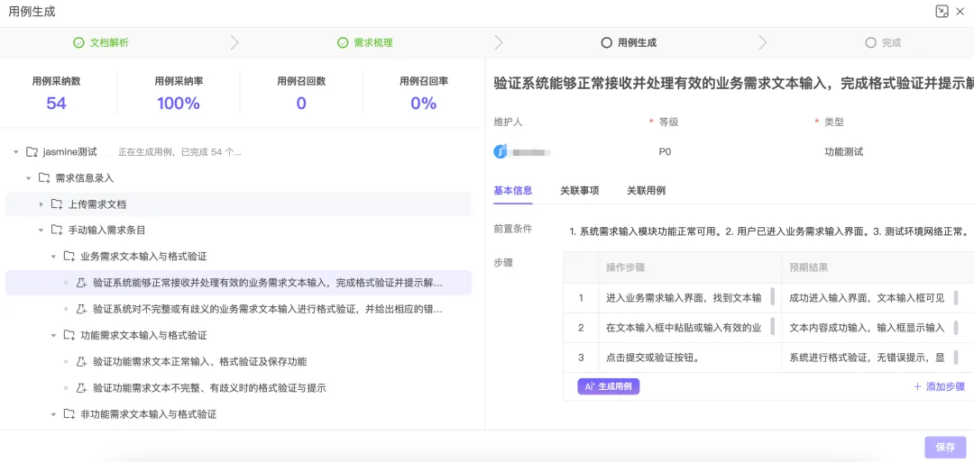Click the case icon for 验证功能需求文本不完整 item

click(x=81, y=388)
